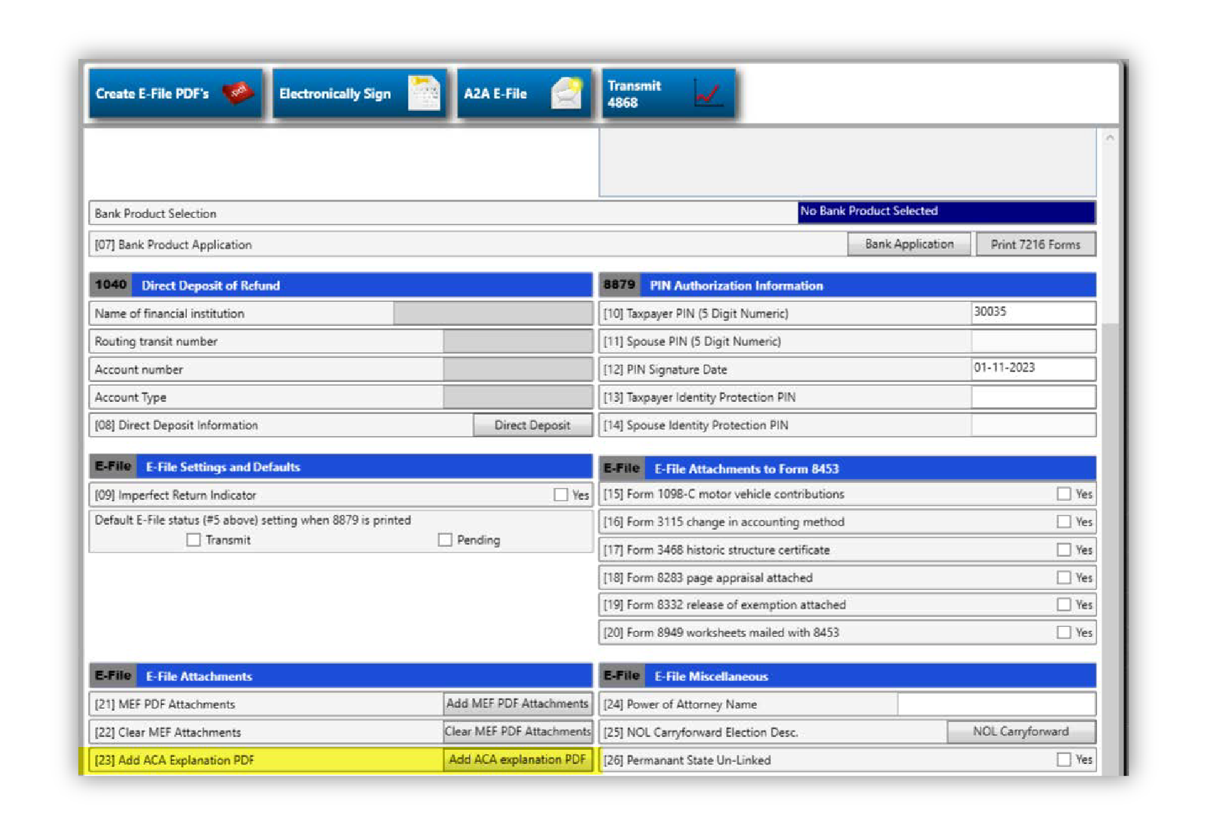Image resolution: width=1208 pixels, height=835 pixels.
Task: Click highlighted Add ACA explanation PDF button
Action: click(x=517, y=760)
